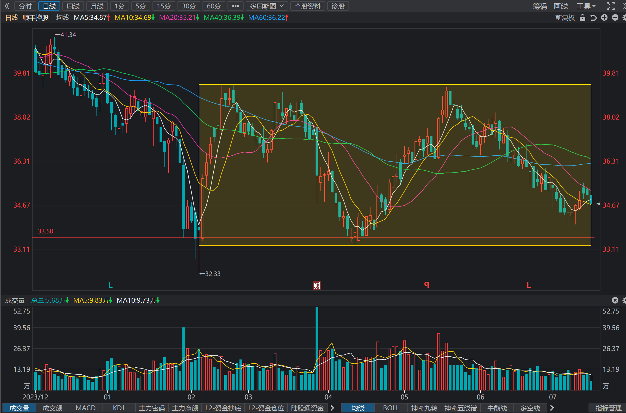This screenshot has width=626, height=413.
Task: Open L2-资金仓位 indicator tab
Action: (x=266, y=408)
